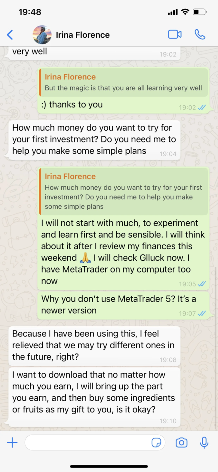Tap the 19:48 clock in status bar

[30, 12]
